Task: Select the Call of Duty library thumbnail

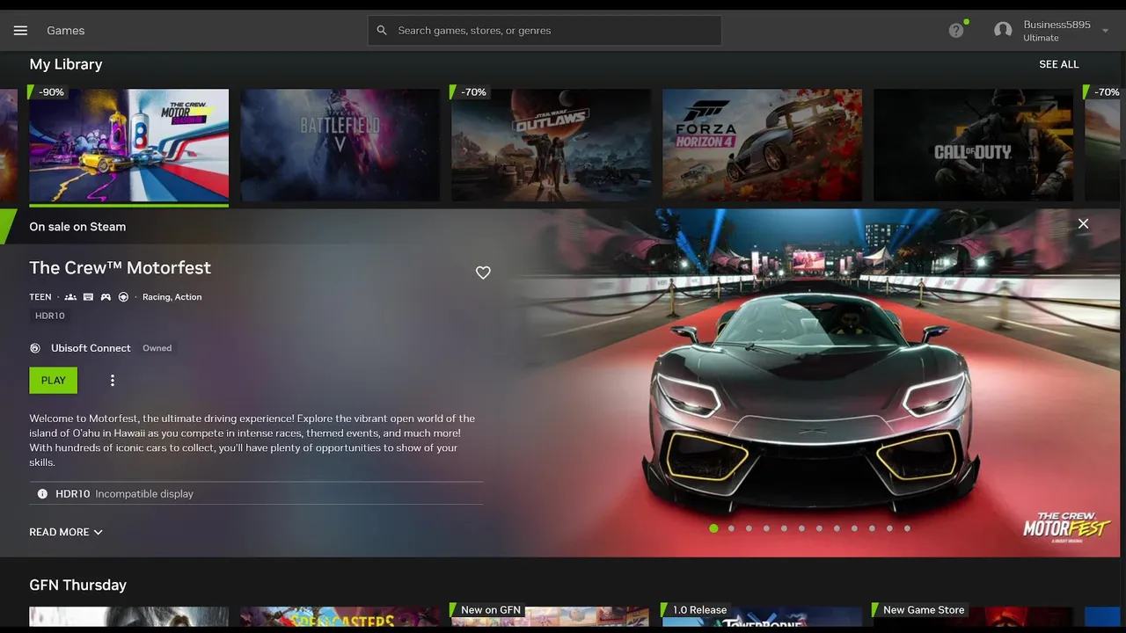Action: (973, 145)
